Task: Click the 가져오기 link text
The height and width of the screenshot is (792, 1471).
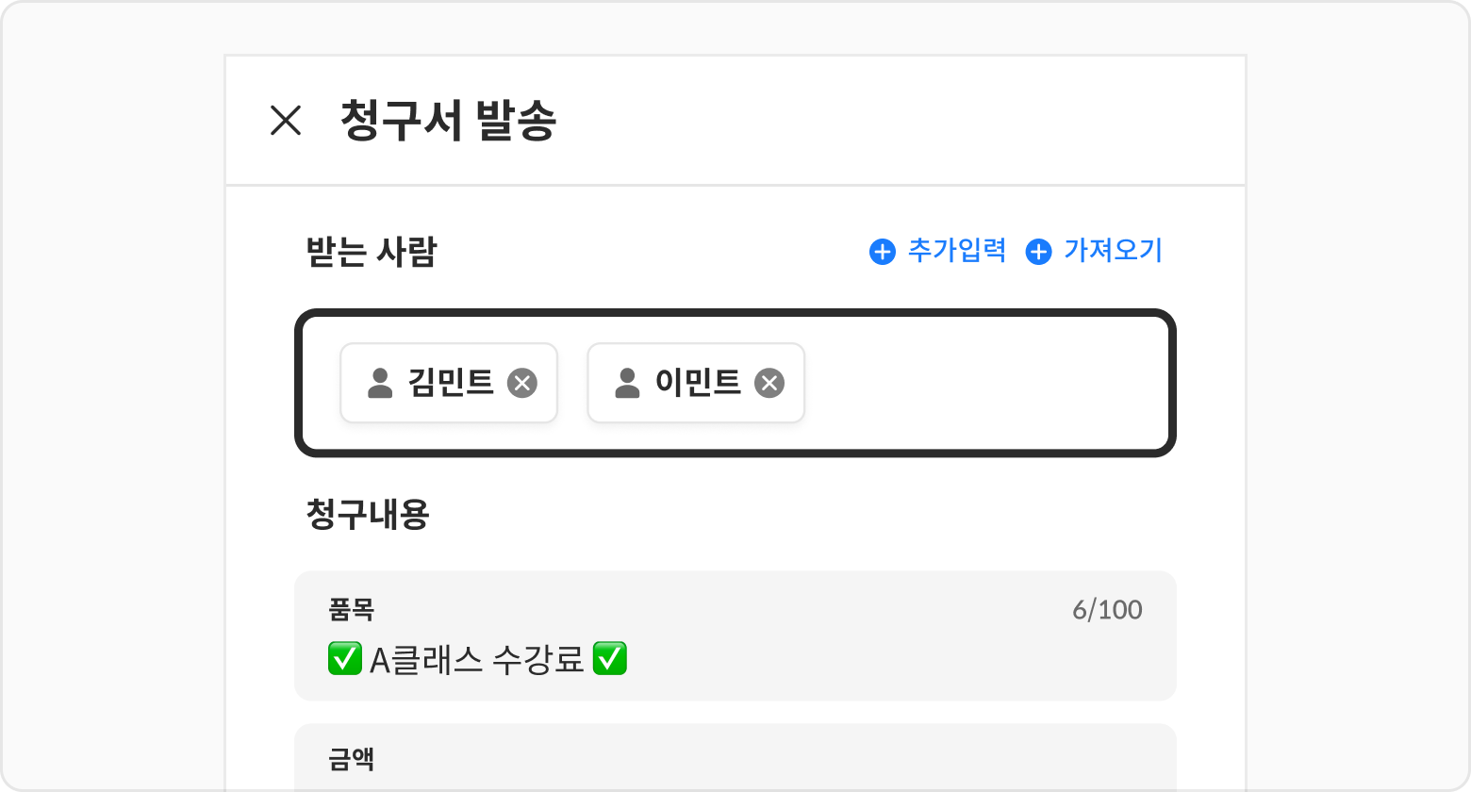Action: [x=1113, y=251]
